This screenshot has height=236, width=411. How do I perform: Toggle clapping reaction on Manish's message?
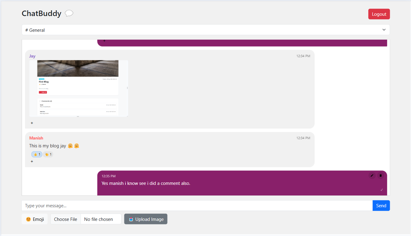pos(48,154)
